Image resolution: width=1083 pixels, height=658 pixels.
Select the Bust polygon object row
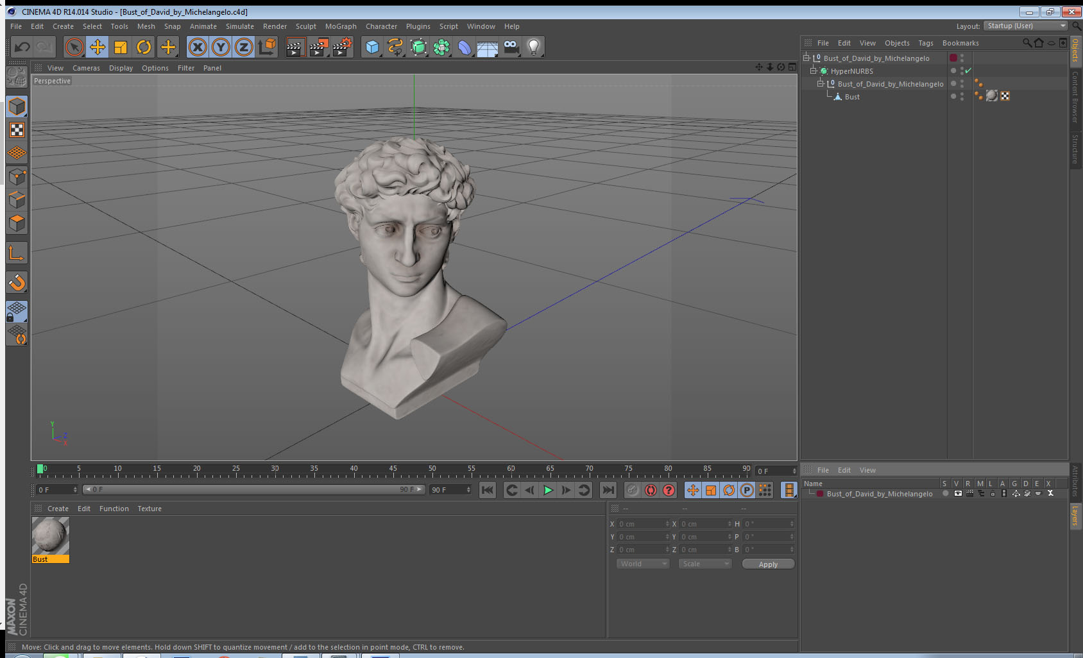tap(852, 97)
